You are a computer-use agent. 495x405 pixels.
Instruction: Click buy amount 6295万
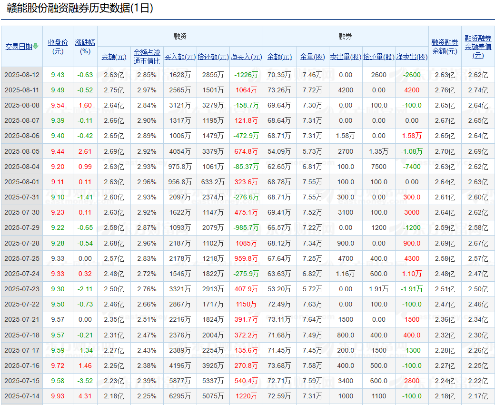pos(180,396)
